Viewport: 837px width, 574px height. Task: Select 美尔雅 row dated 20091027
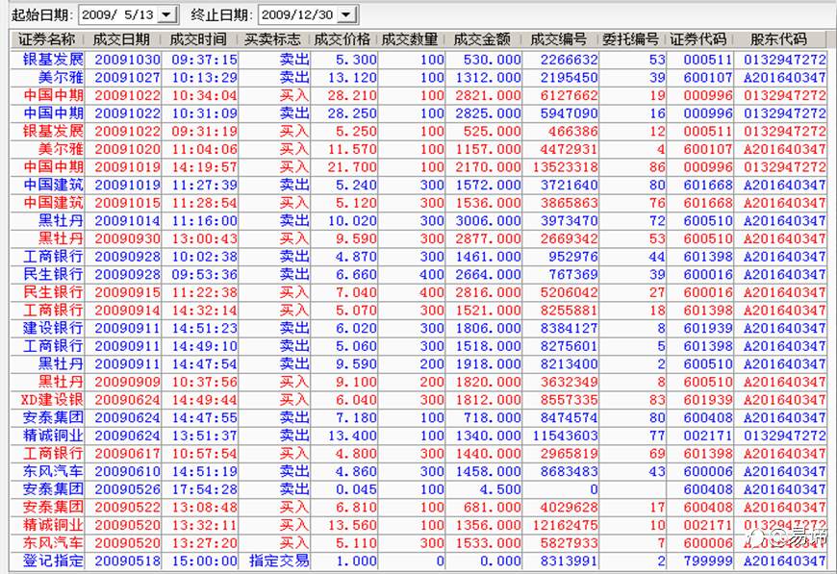pos(418,77)
